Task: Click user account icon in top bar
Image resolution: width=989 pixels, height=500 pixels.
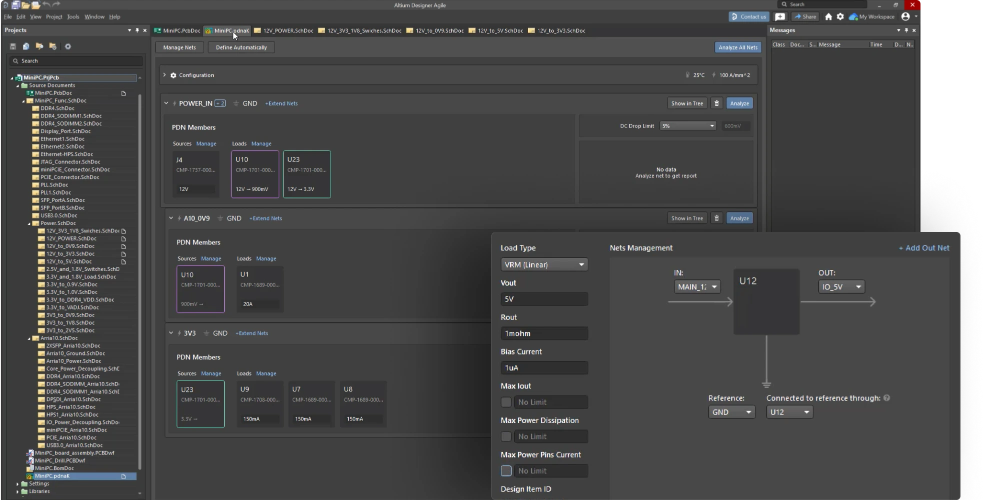Action: coord(905,16)
